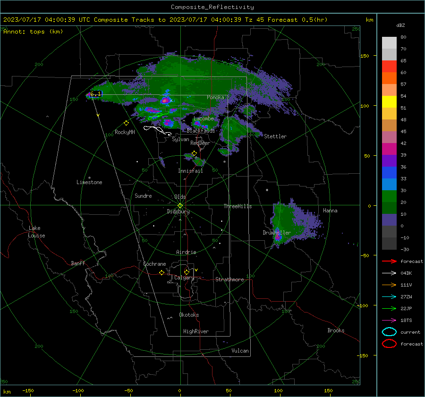Image resolution: width=425 pixels, height=397 pixels.
Task: Click the Sylvan label
Action: [x=180, y=139]
